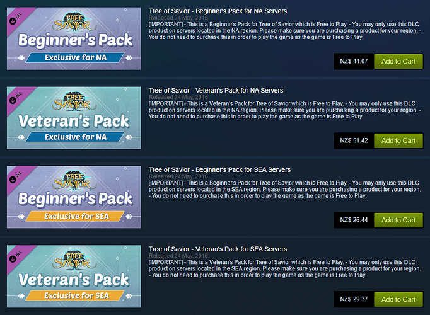Image resolution: width=430 pixels, height=315 pixels.
Task: Click DLC download icon on NA Veteran's Pack
Action: (x=13, y=100)
